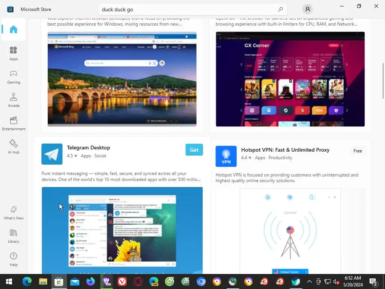
Task: Click the Microsoft Store logo icon
Action: tap(10, 9)
